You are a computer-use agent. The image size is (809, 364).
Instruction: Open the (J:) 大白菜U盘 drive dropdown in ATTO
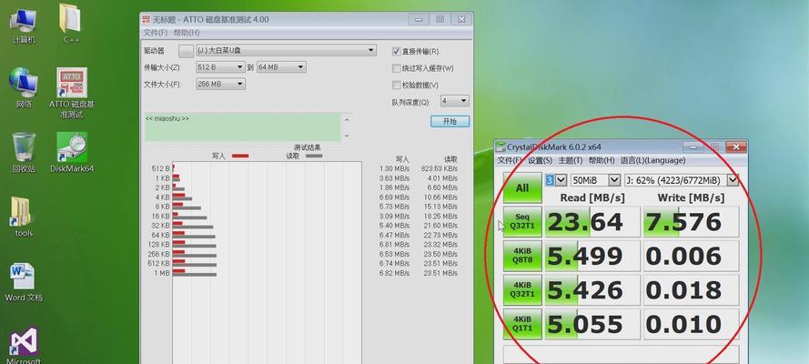click(x=286, y=51)
